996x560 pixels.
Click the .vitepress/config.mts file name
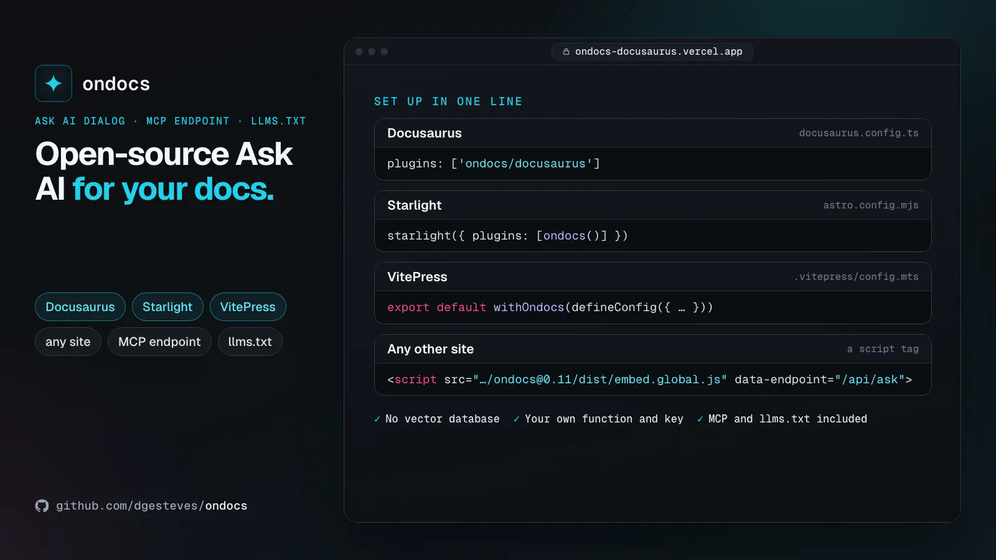[856, 277]
